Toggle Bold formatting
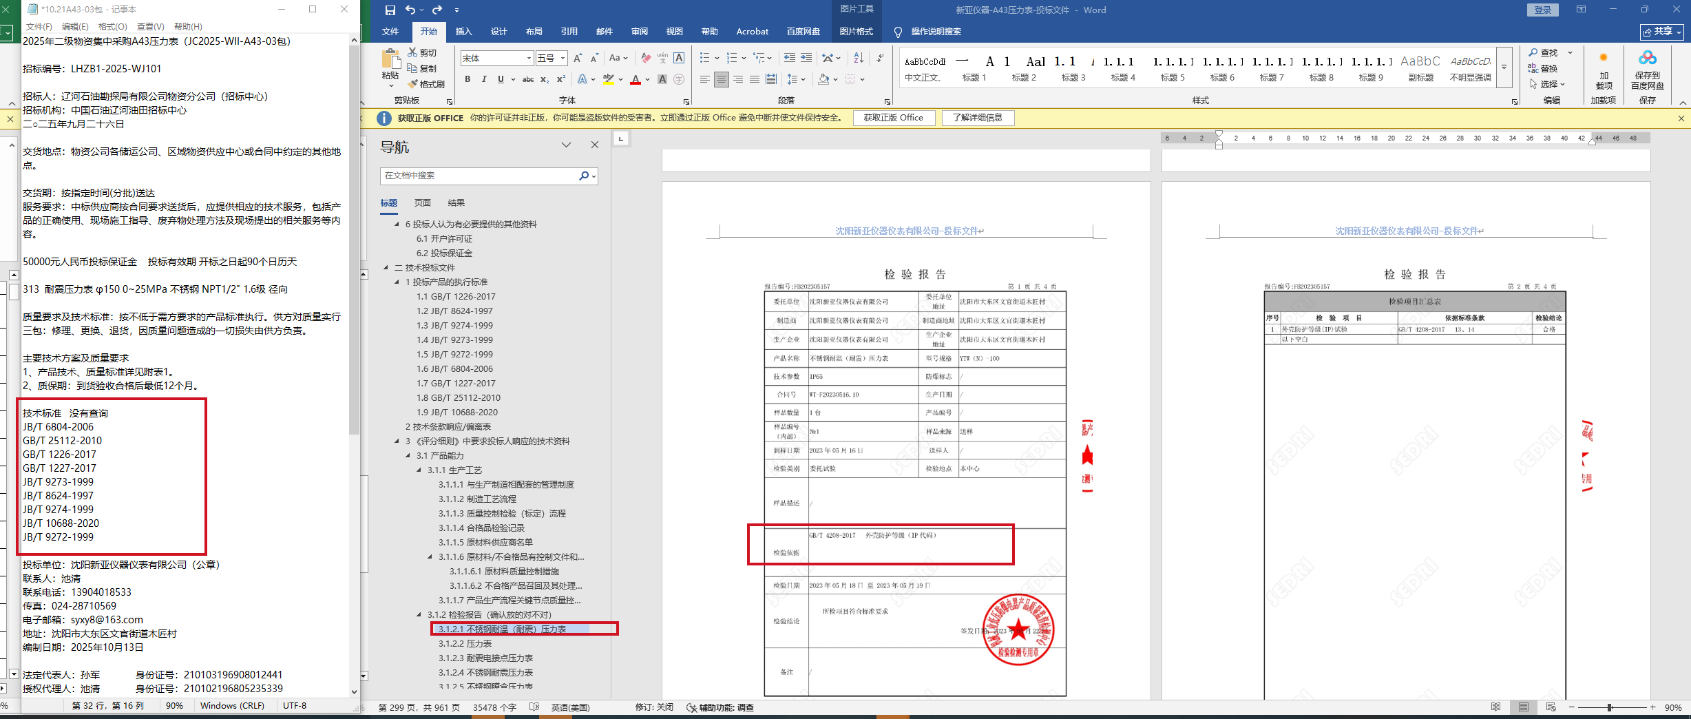 tap(468, 79)
